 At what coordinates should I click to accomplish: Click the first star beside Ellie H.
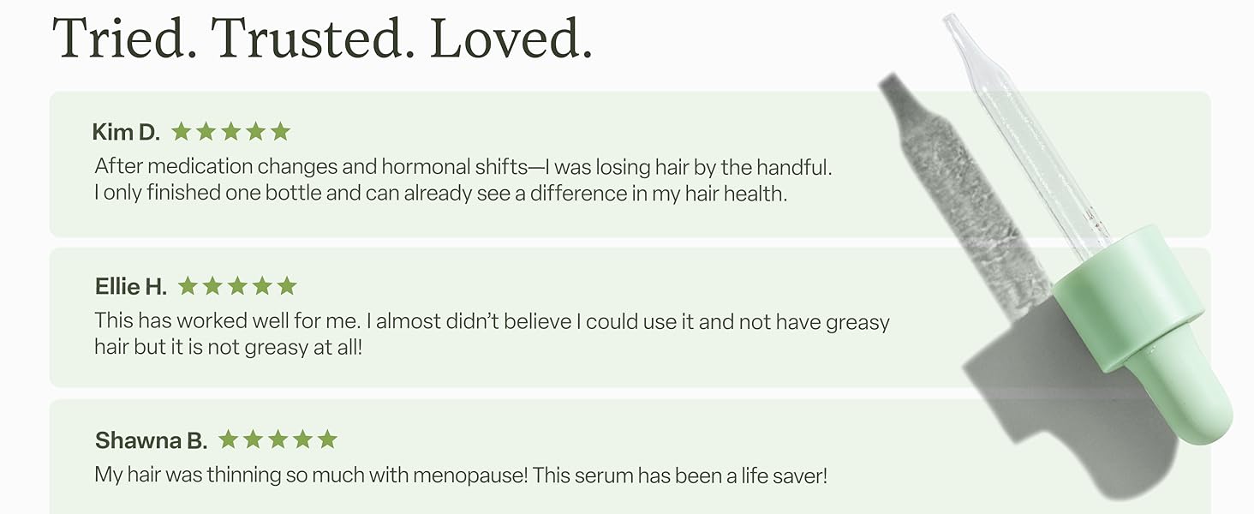click(188, 286)
